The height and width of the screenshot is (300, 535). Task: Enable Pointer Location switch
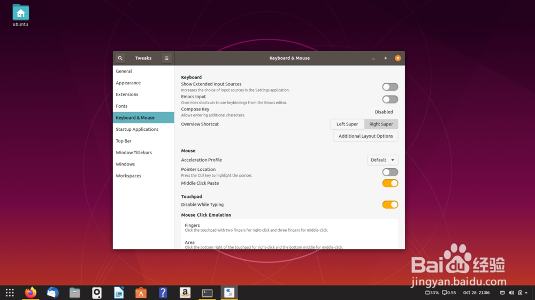coord(390,172)
